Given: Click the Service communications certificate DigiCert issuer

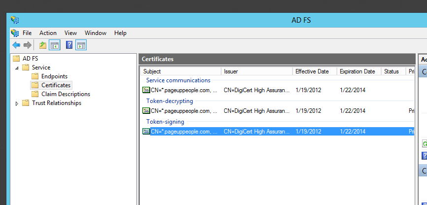Looking at the screenshot, I should (257, 90).
